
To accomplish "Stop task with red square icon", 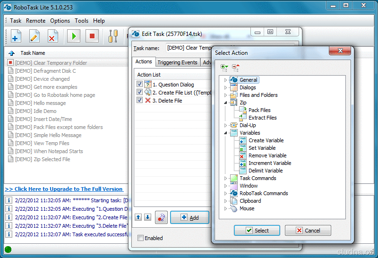I will point(92,36).
